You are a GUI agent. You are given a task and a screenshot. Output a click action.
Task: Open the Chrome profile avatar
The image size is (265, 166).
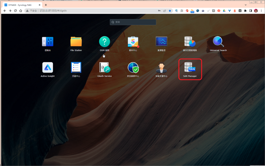256,11
